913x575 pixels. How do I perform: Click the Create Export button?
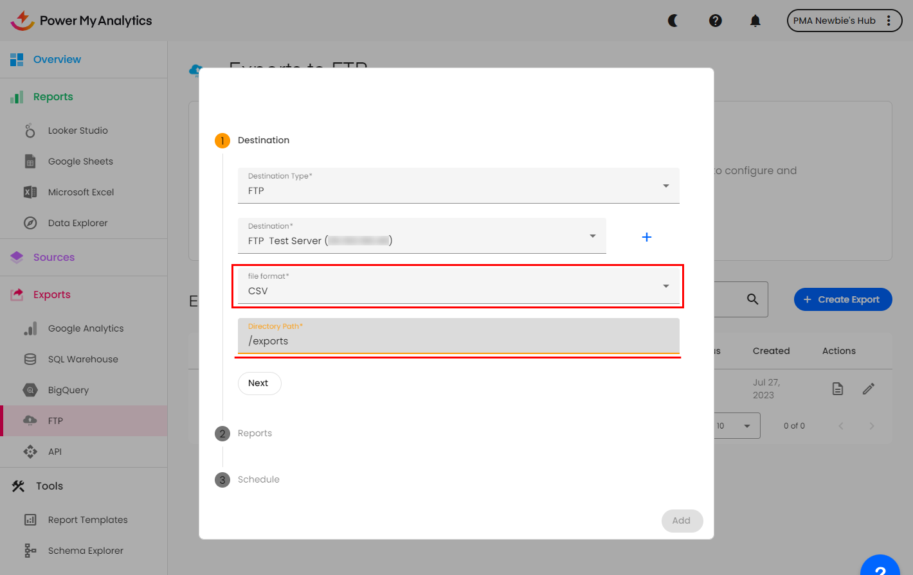tap(842, 299)
